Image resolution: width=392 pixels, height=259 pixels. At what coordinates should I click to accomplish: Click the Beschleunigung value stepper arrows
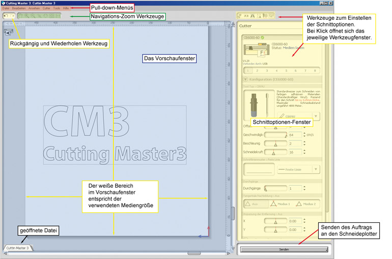pos(304,143)
